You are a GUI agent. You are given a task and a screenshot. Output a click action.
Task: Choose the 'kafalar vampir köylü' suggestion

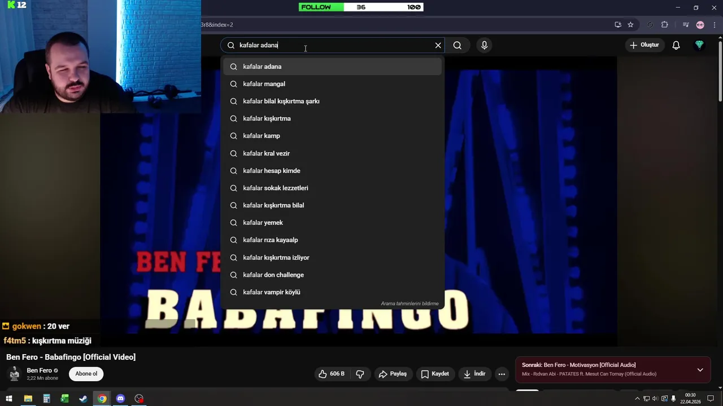pos(332,292)
